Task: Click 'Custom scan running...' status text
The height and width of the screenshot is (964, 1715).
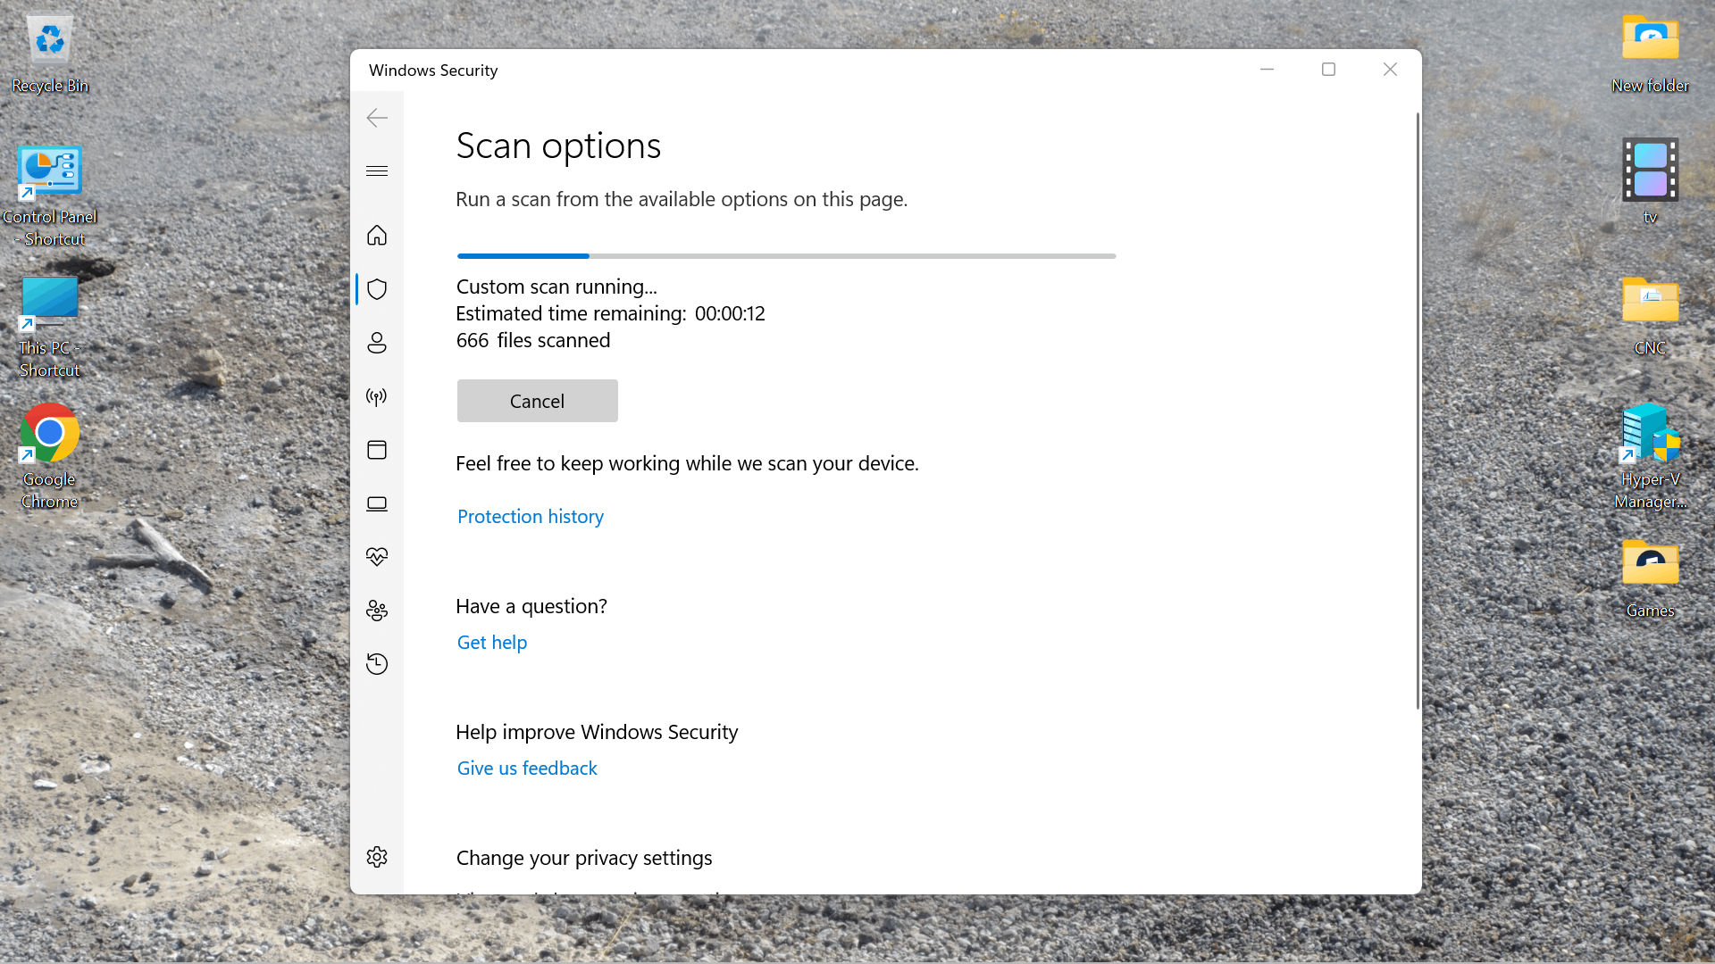Action: click(x=556, y=287)
